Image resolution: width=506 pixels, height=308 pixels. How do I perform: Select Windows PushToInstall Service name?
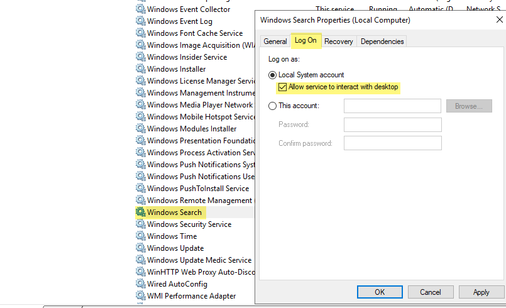click(198, 189)
